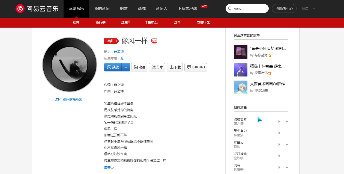Switch to 发现音乐 tab

76,9
